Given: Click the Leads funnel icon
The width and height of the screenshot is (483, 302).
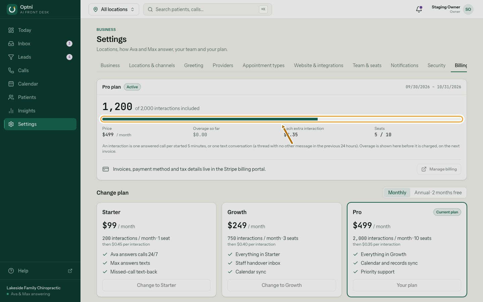Looking at the screenshot, I should 11,57.
